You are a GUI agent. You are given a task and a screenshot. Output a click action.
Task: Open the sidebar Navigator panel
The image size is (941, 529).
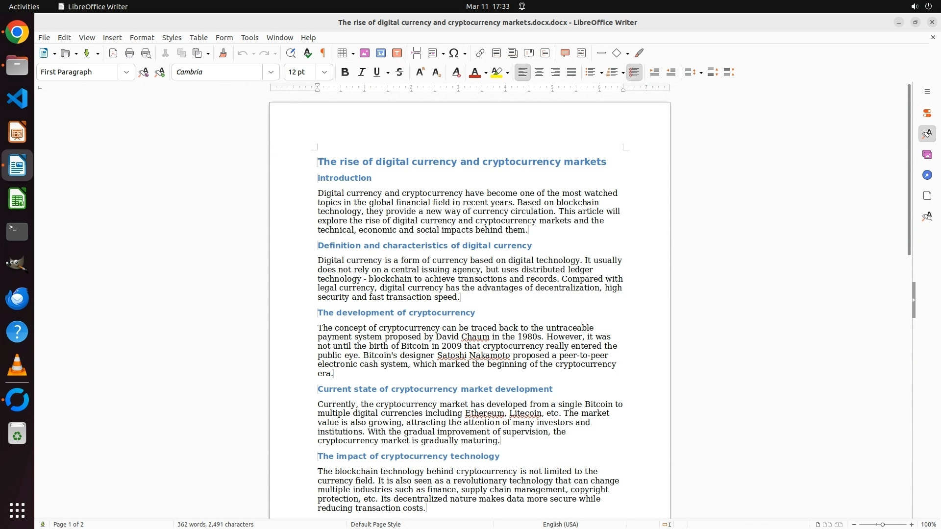tap(927, 175)
